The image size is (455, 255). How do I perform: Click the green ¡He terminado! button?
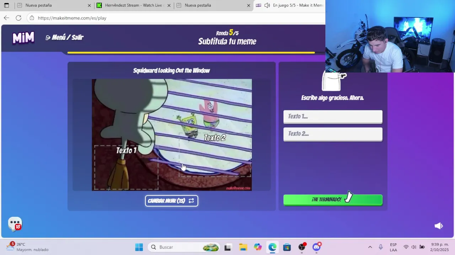(x=333, y=200)
